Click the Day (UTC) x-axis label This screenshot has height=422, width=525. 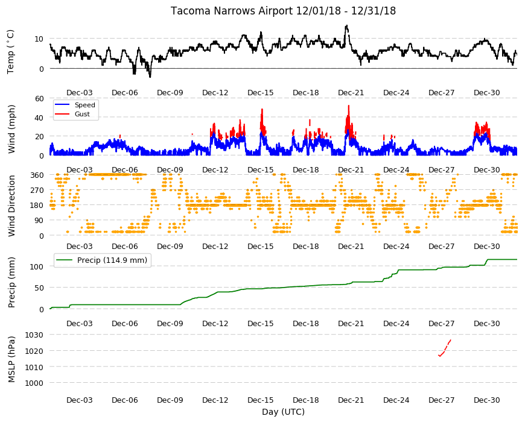coord(283,412)
